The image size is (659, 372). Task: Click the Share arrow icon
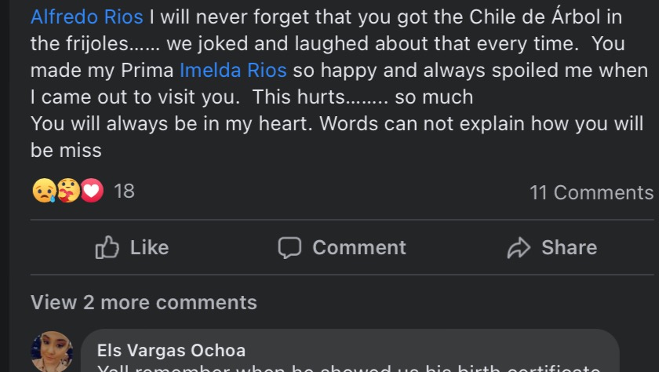519,248
